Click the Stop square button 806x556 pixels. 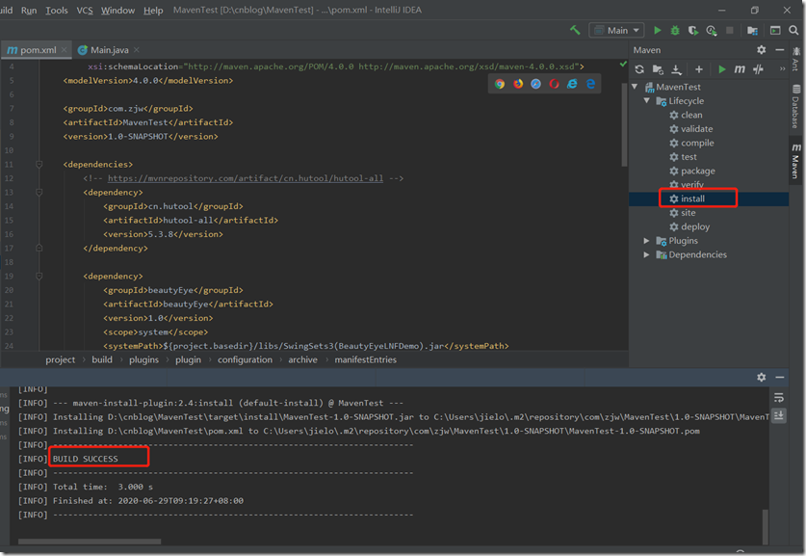point(729,30)
